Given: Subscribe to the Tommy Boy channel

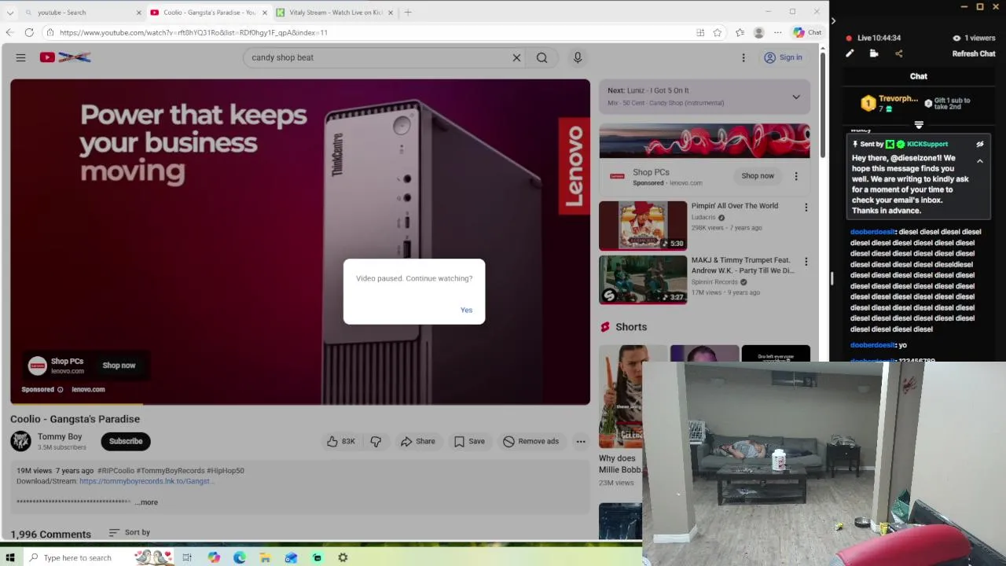Looking at the screenshot, I should (x=126, y=441).
